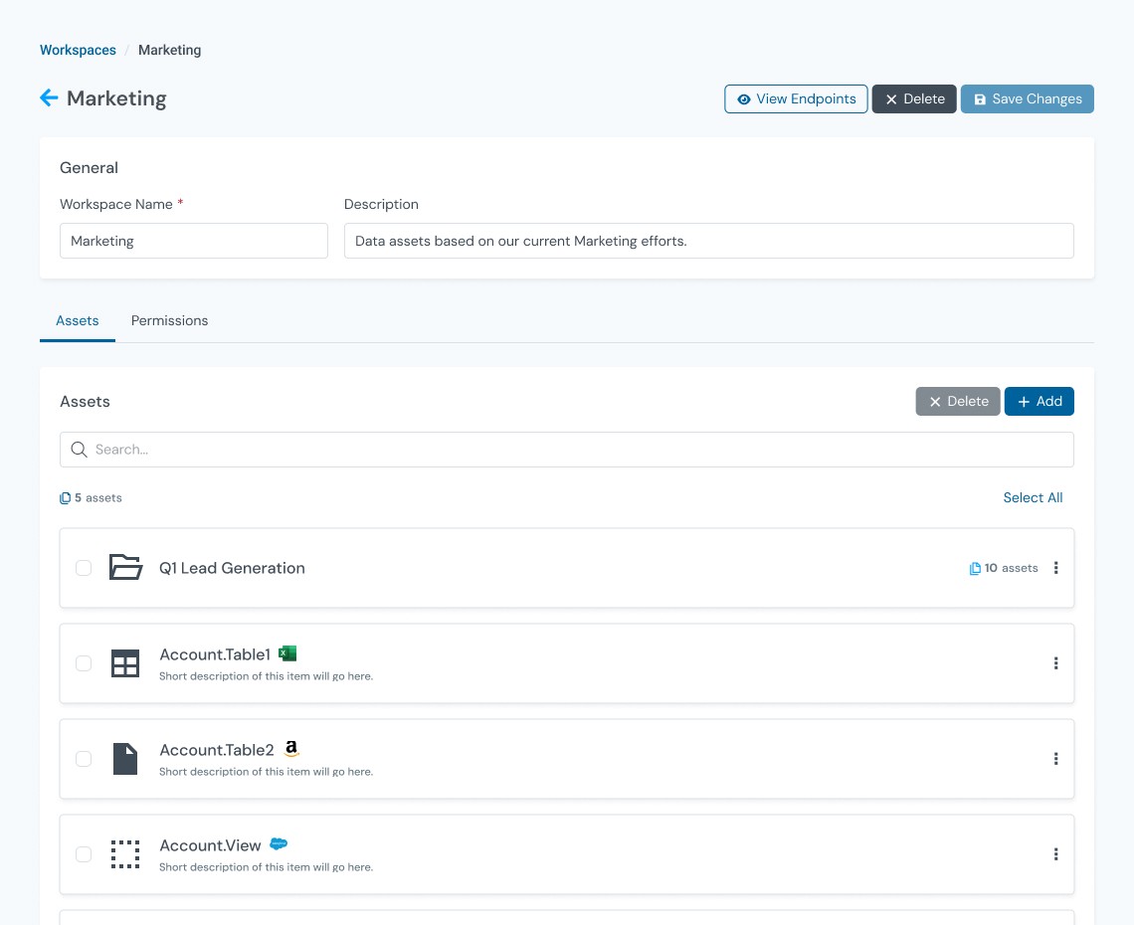Click the Workspace Name input field
Screen dimensions: 1134x925
point(194,241)
